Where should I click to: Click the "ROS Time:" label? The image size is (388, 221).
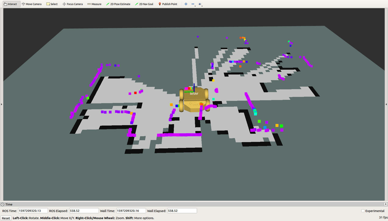10,211
